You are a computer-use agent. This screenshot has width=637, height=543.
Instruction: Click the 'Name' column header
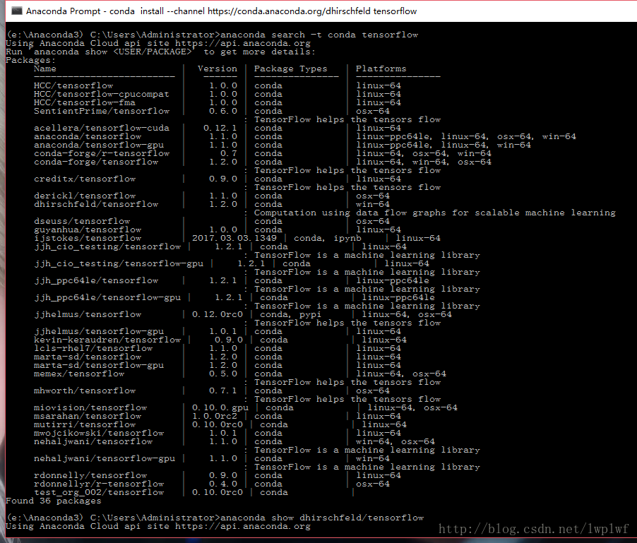[x=44, y=68]
